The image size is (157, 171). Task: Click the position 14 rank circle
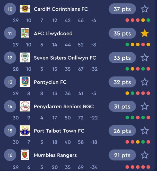[10, 106]
